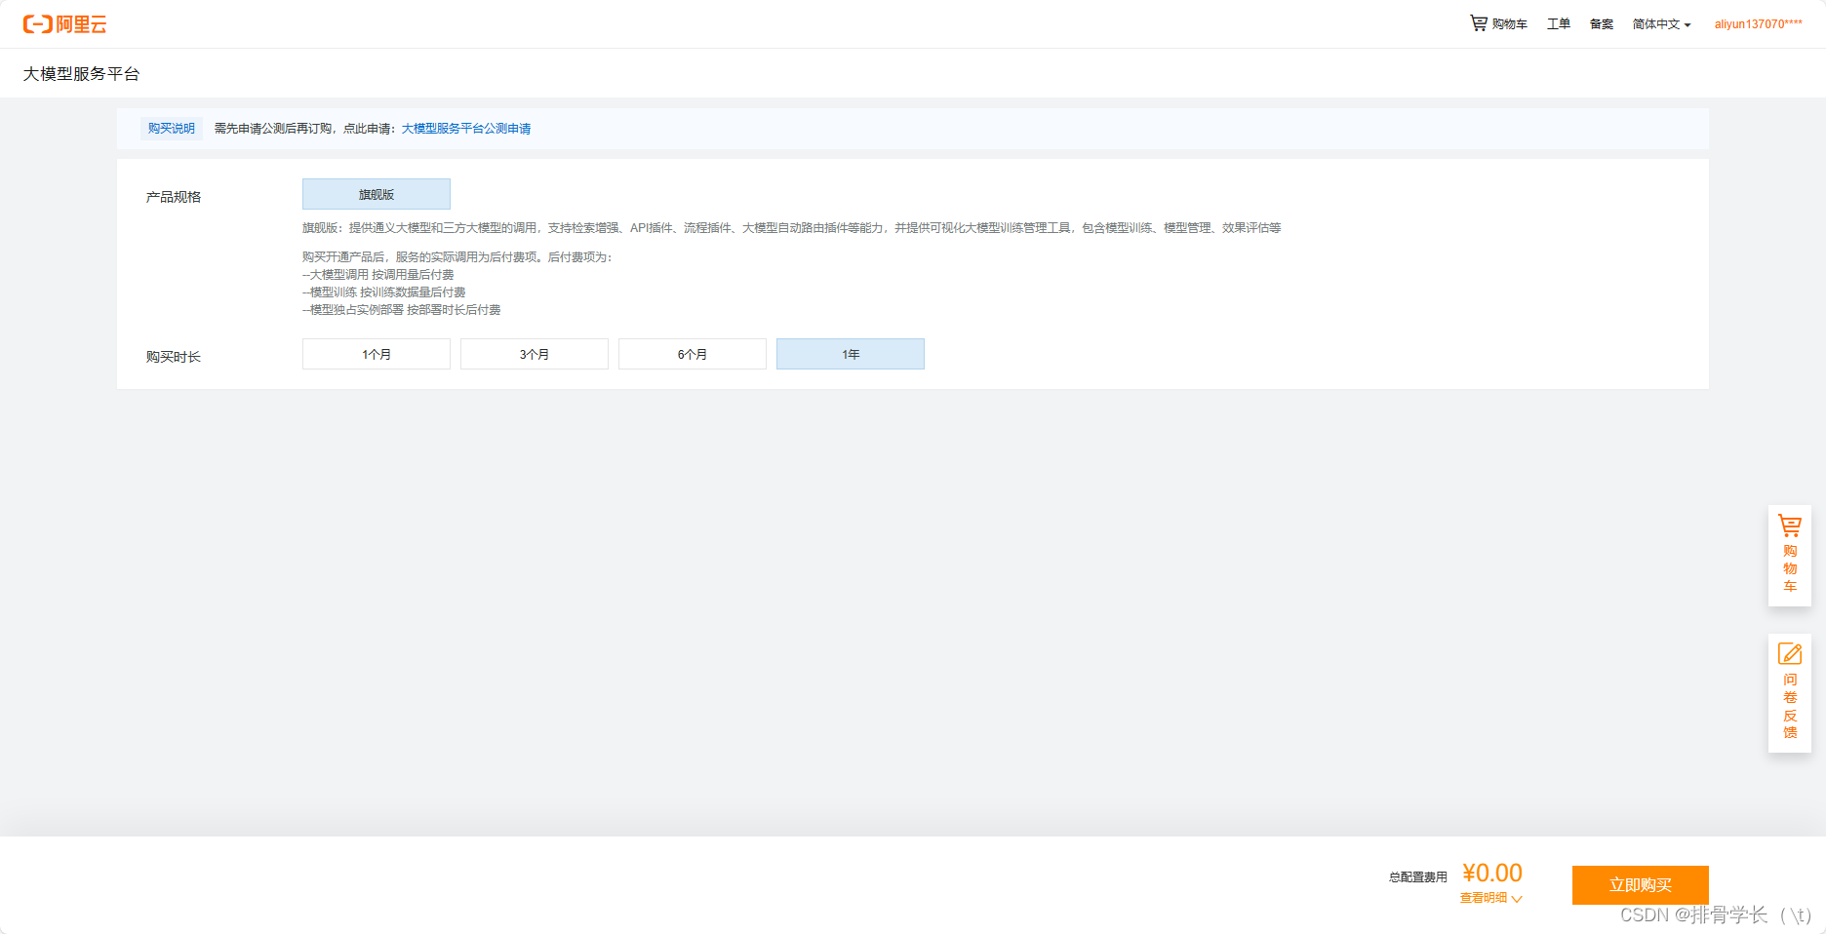Click the 产品规格 label
Image resolution: width=1826 pixels, height=934 pixels.
point(174,197)
